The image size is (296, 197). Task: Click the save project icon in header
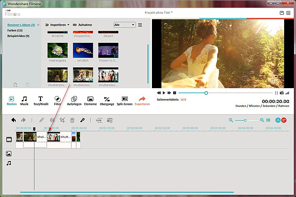coord(282,13)
